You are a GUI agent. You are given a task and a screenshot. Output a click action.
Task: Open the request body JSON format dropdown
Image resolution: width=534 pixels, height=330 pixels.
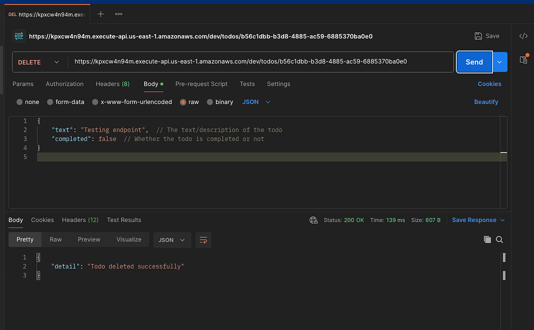pos(256,102)
